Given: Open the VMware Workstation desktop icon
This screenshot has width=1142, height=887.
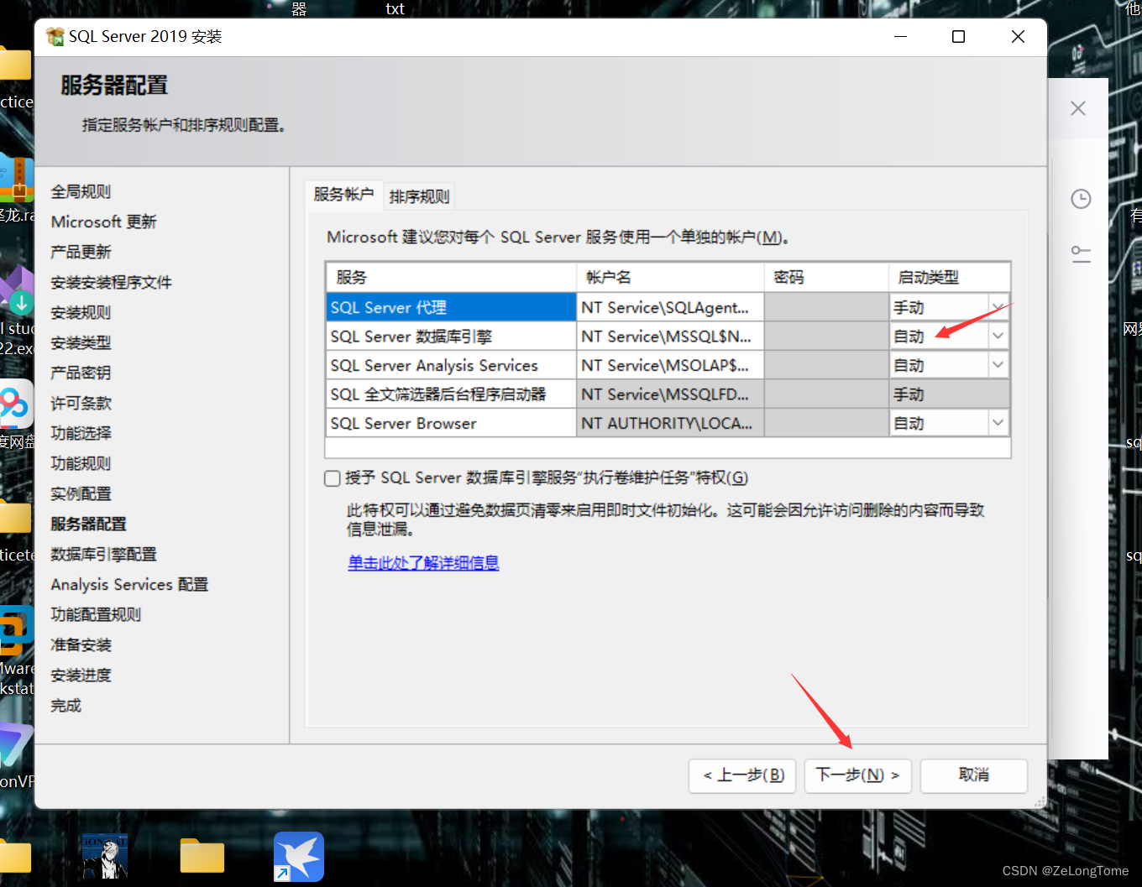Looking at the screenshot, I should (x=16, y=630).
